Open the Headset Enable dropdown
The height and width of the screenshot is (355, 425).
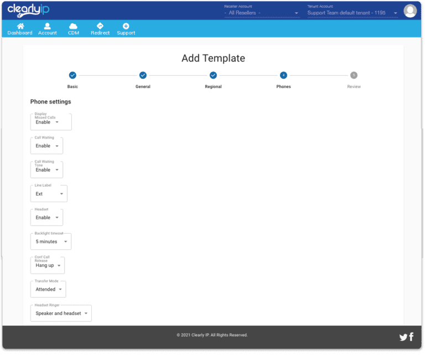pos(46,218)
